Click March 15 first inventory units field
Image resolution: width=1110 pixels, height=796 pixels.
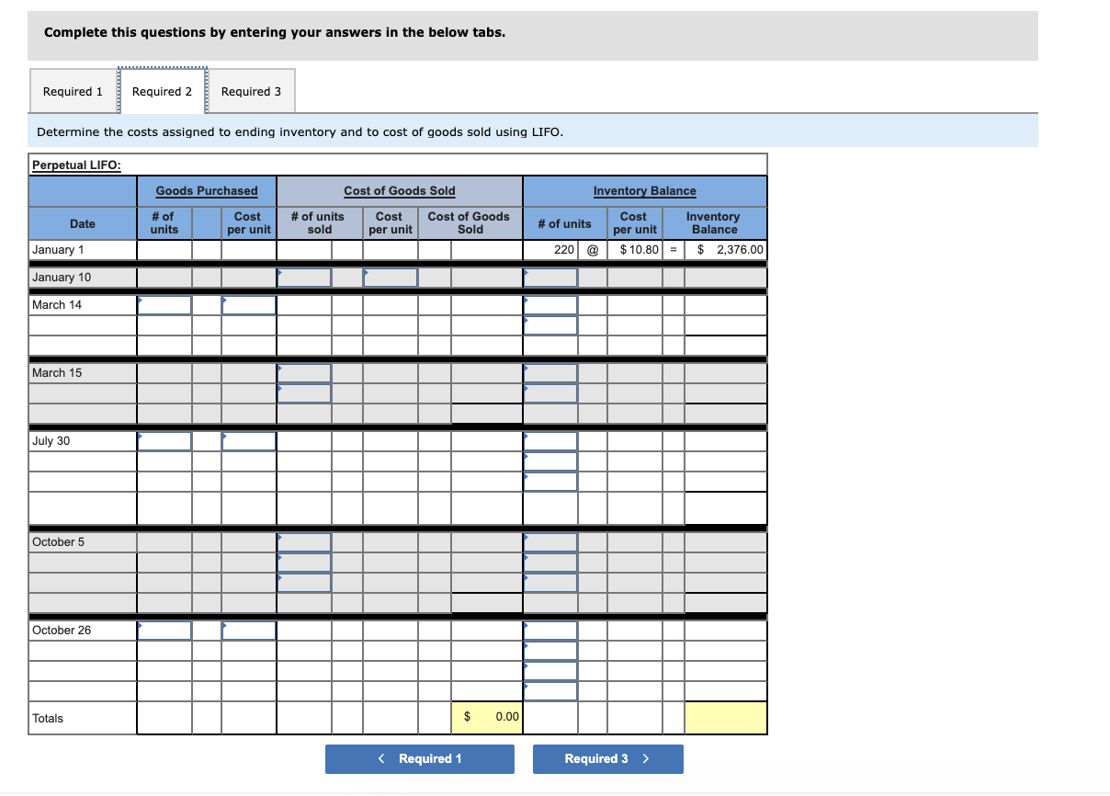(x=550, y=372)
